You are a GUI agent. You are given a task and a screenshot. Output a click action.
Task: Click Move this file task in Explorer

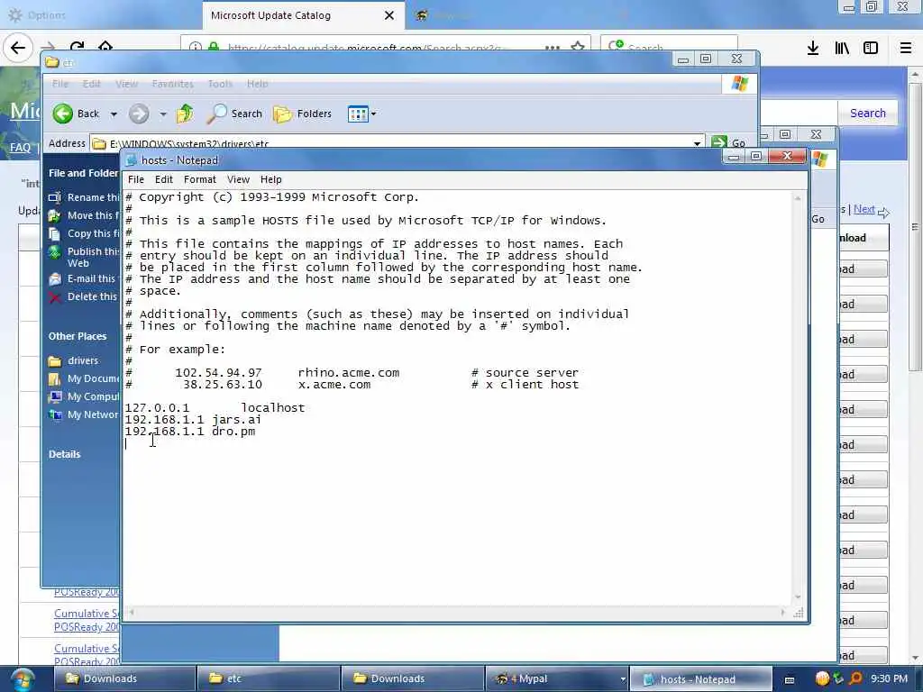(84, 215)
